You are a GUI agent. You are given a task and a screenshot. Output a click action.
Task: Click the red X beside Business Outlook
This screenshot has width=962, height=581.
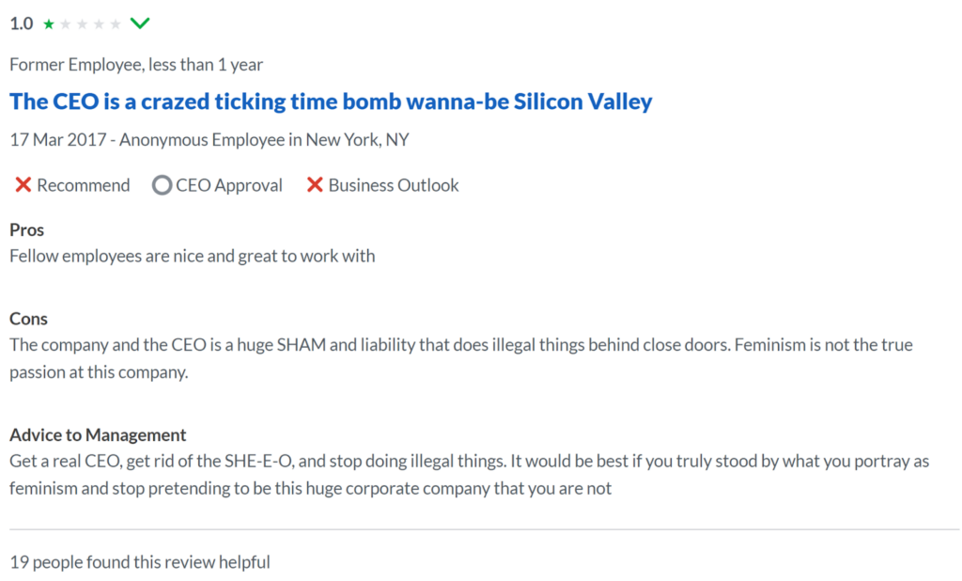315,185
